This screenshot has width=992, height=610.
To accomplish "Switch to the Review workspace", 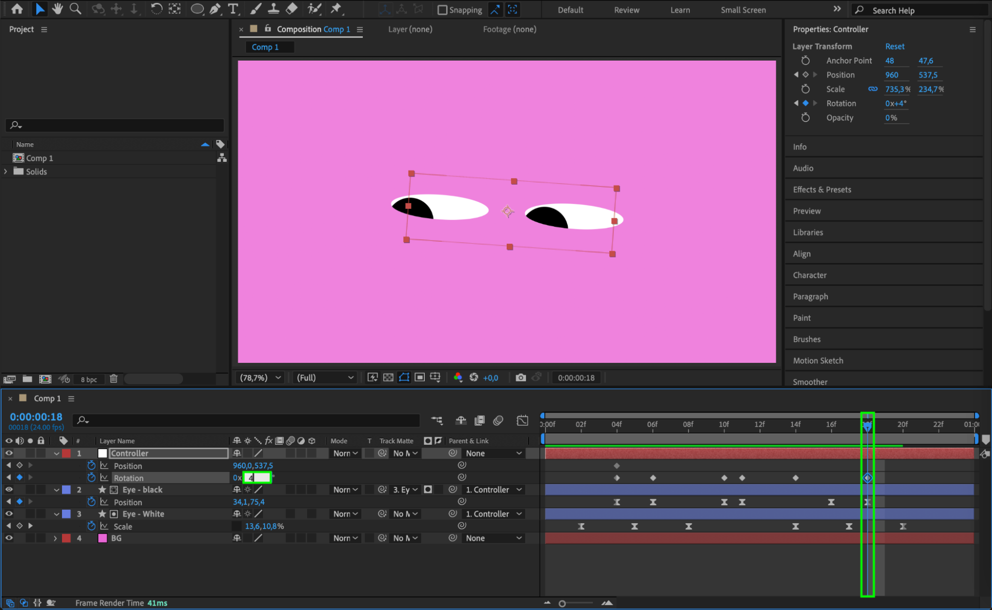I will (x=626, y=10).
